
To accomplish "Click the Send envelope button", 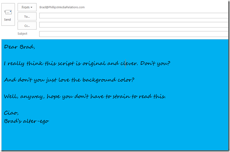I will click(8, 15).
